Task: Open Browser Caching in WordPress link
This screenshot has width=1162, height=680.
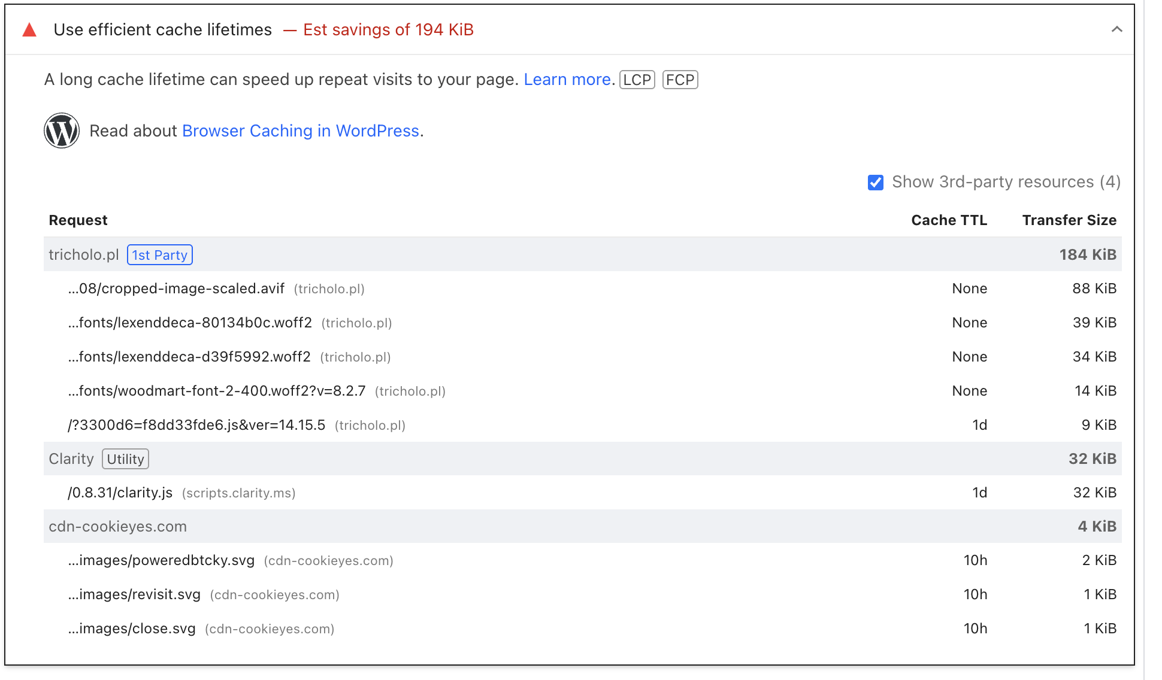Action: (x=300, y=131)
